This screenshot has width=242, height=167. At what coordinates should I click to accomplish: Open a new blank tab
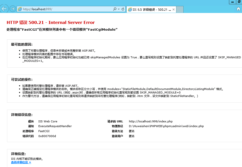tap(180, 9)
